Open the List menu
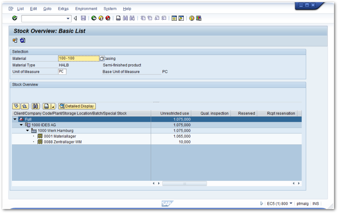Screen dimensions: 338x213 click(x=20, y=9)
